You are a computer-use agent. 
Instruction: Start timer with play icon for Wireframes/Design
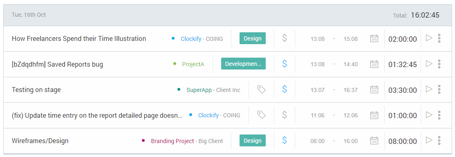429,141
